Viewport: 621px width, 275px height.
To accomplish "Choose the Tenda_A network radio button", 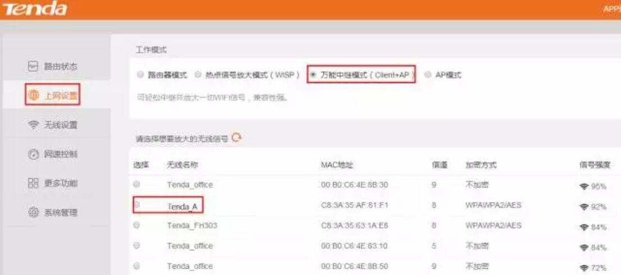I will [x=137, y=205].
